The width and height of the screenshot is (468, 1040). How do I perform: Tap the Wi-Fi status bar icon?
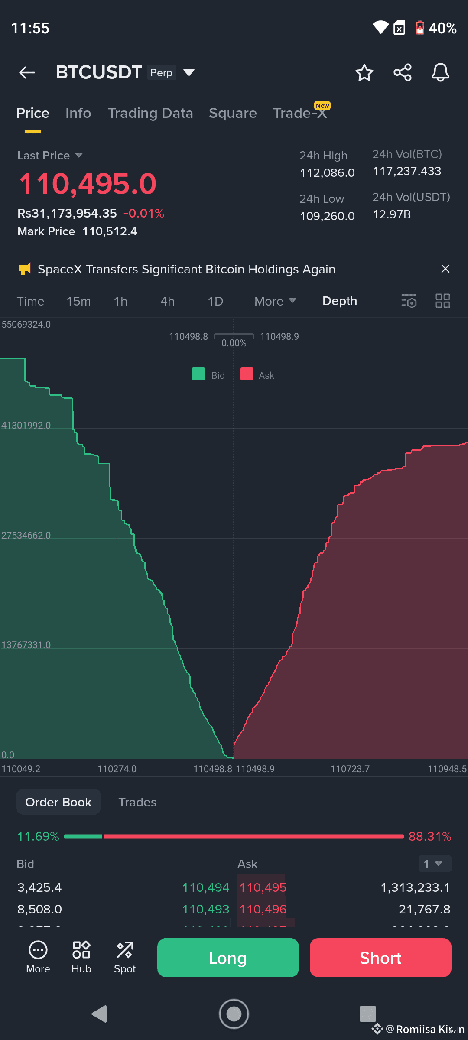[380, 28]
